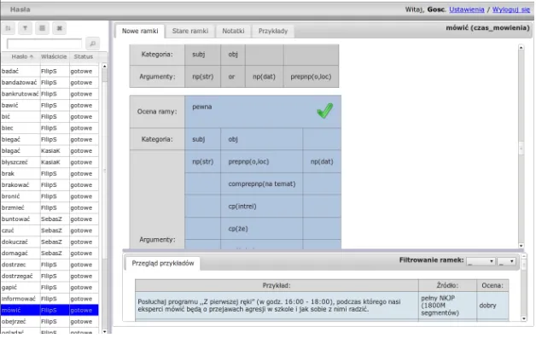Click the dobry rating cell
The width and height of the screenshot is (536, 338).
[x=492, y=306]
